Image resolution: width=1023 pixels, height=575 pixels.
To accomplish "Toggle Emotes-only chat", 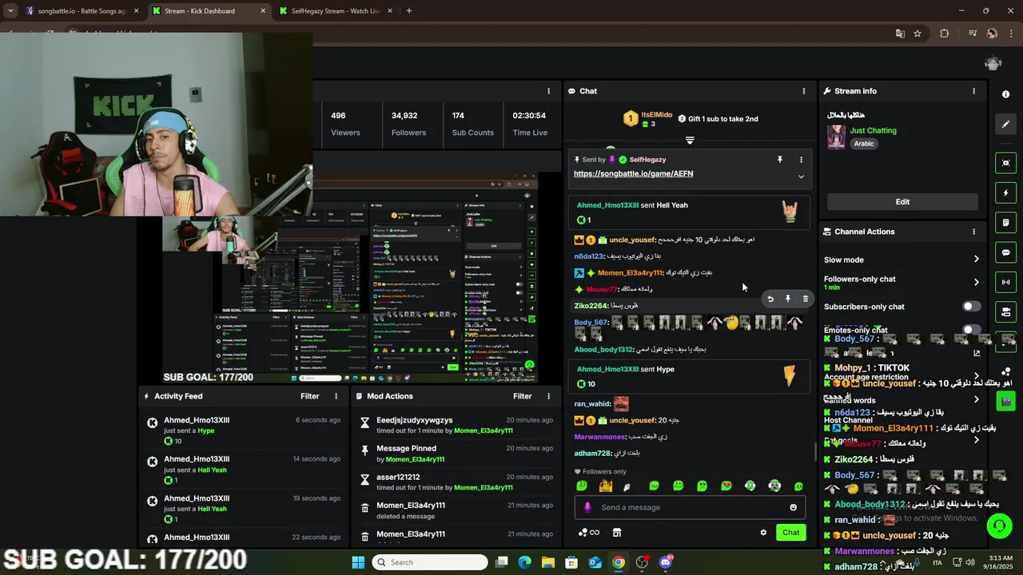I will (x=971, y=329).
